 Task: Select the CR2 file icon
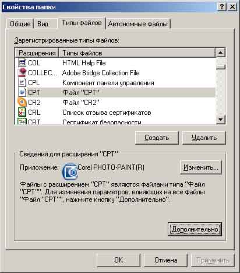tap(22, 103)
